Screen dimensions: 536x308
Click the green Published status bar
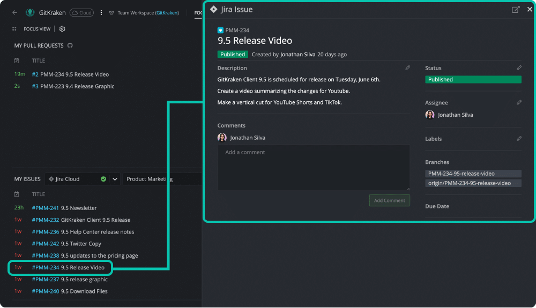[473, 80]
